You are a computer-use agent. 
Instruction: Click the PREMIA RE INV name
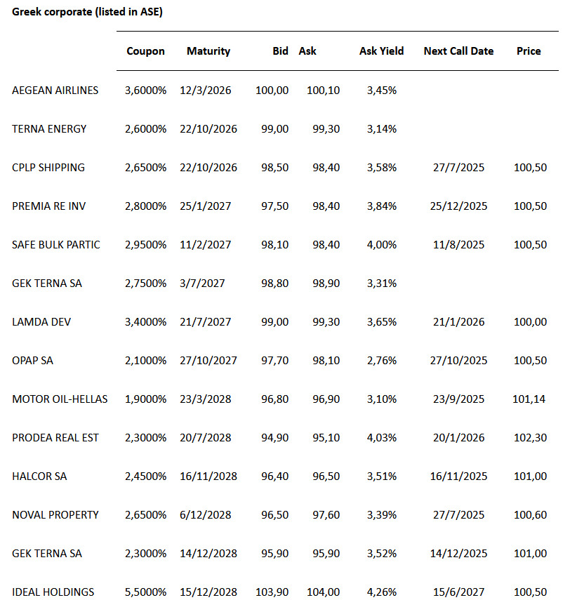[49, 206]
